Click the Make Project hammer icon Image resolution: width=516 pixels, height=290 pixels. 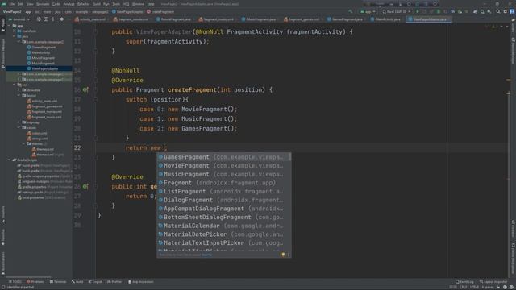(x=351, y=12)
